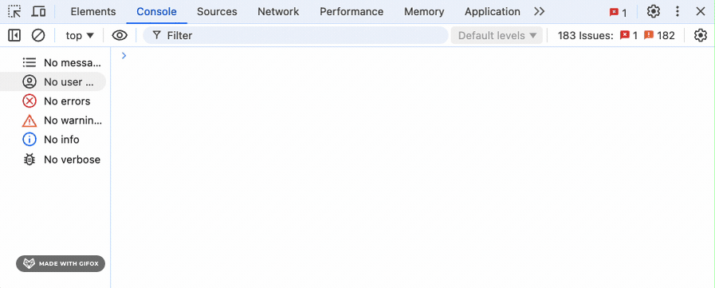Focus the console Filter input field
Screen dimensions: 715x288
[296, 35]
